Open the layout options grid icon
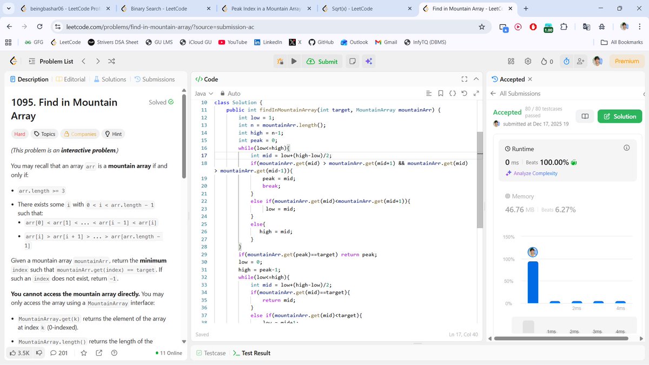 point(511,61)
